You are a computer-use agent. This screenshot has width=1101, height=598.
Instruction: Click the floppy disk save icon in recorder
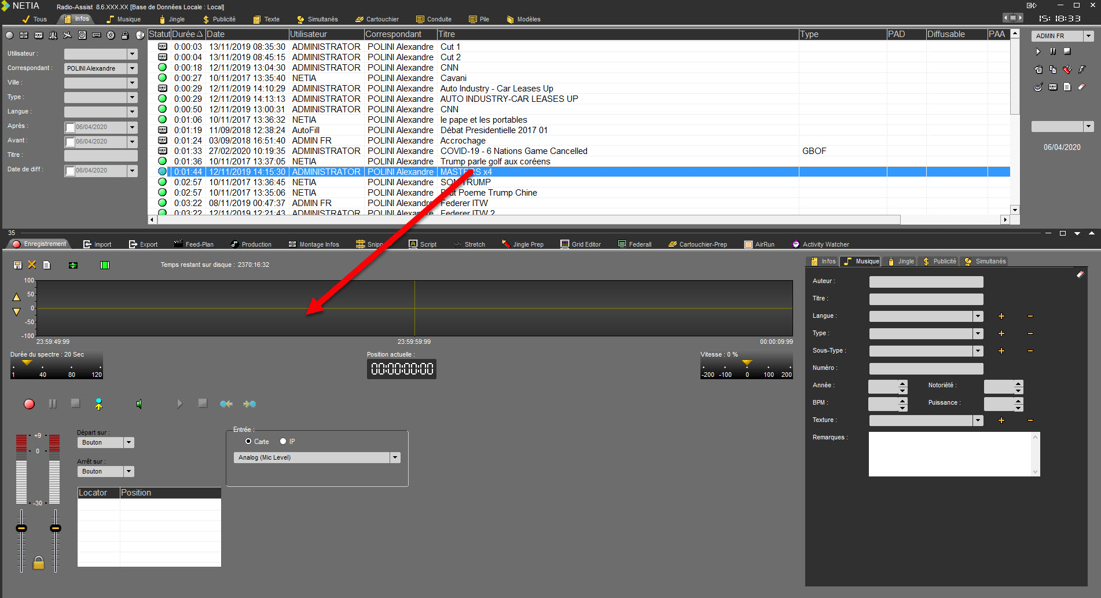tap(17, 265)
